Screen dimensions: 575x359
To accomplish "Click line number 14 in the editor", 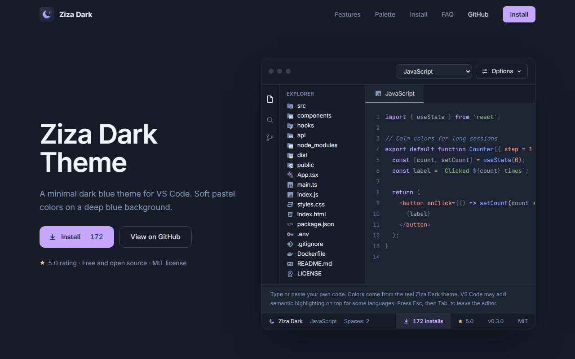I will coord(376,257).
